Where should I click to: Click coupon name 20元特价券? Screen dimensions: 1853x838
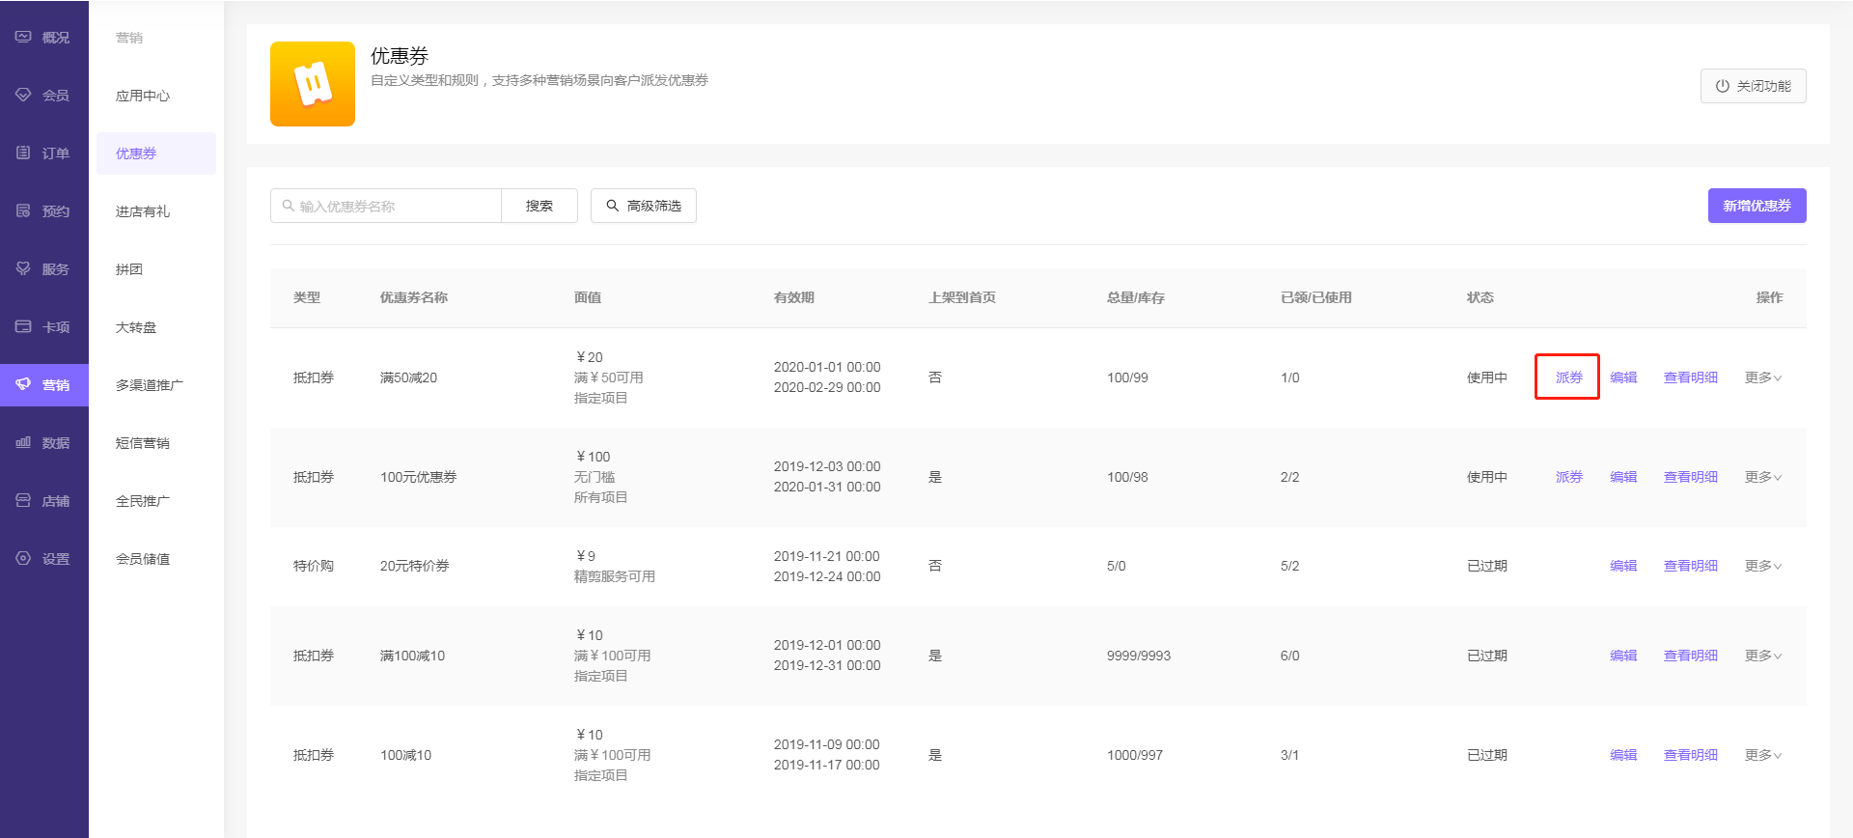(414, 566)
